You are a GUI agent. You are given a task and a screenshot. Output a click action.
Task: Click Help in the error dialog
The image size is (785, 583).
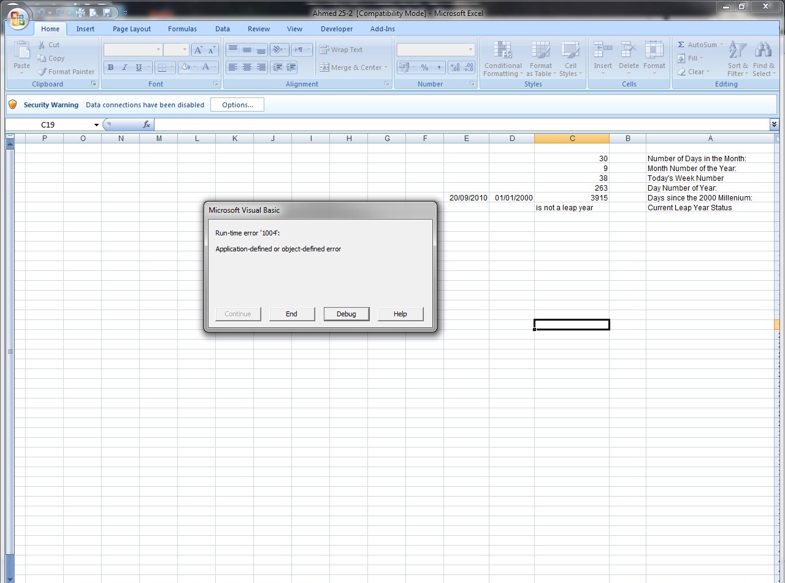point(400,314)
